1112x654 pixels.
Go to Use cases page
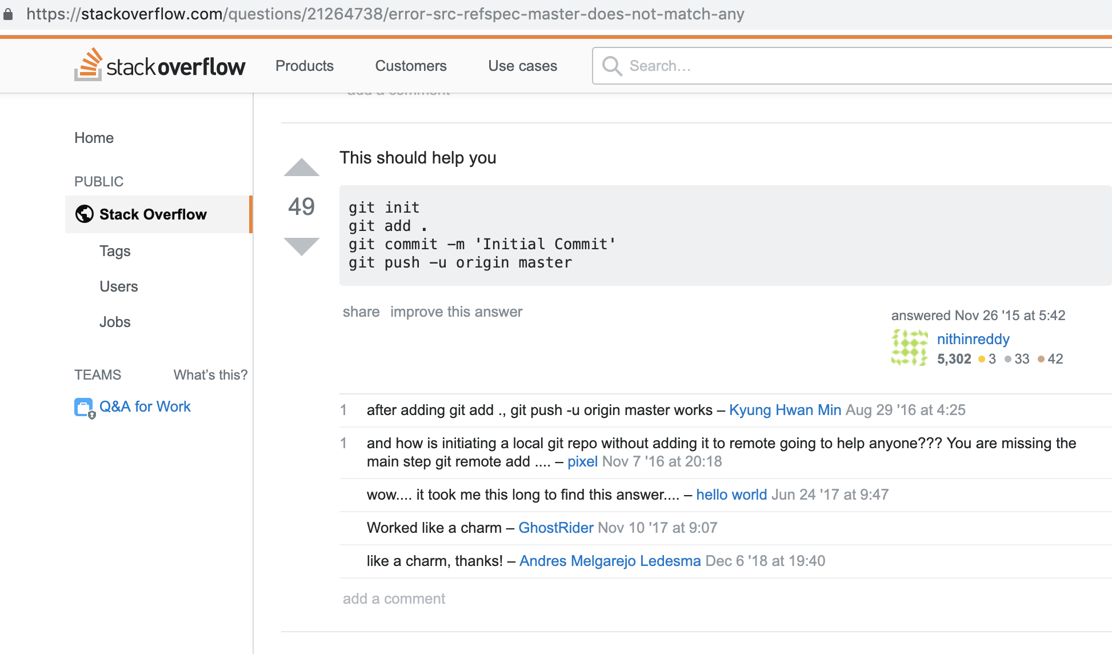pos(522,66)
